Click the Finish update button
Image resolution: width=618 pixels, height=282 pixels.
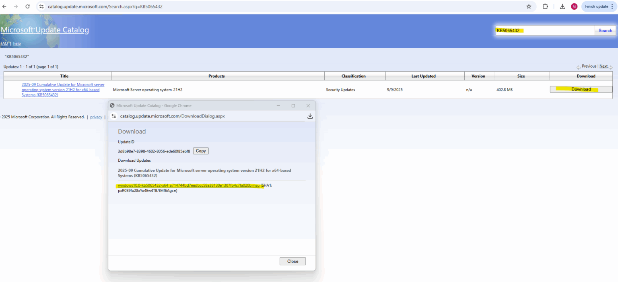pyautogui.click(x=599, y=6)
